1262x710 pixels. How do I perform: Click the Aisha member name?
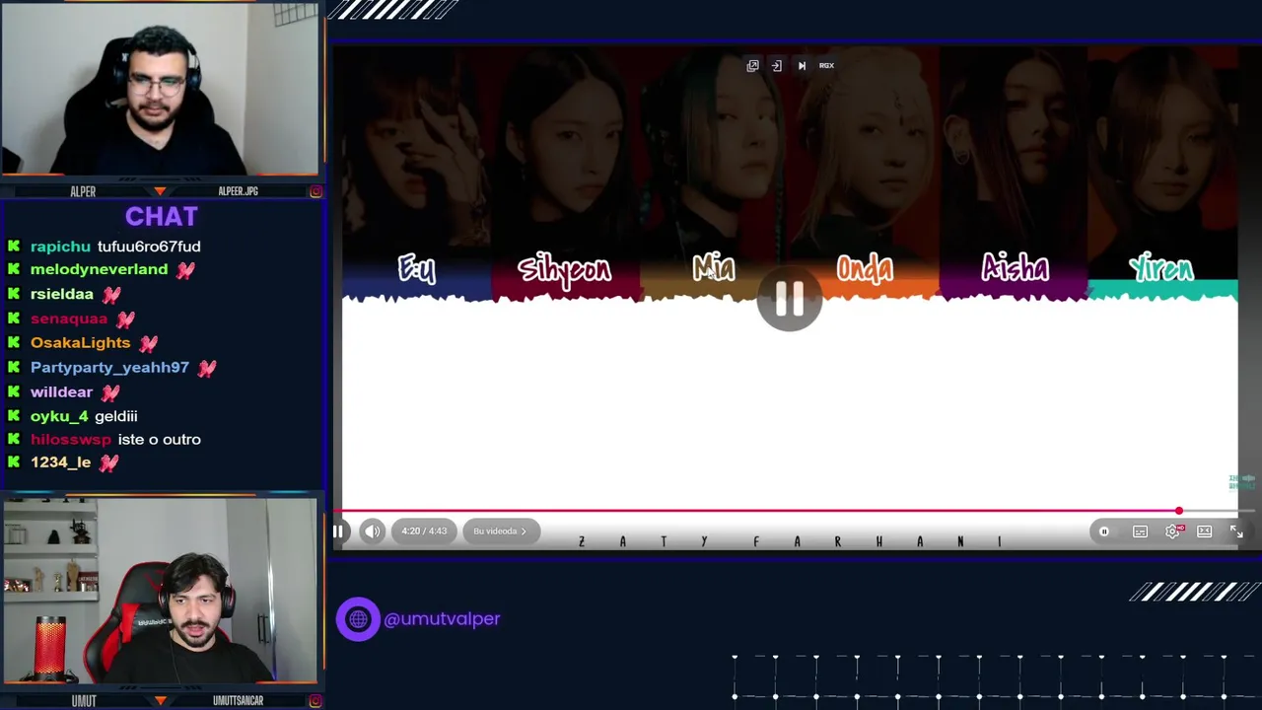coord(1015,268)
